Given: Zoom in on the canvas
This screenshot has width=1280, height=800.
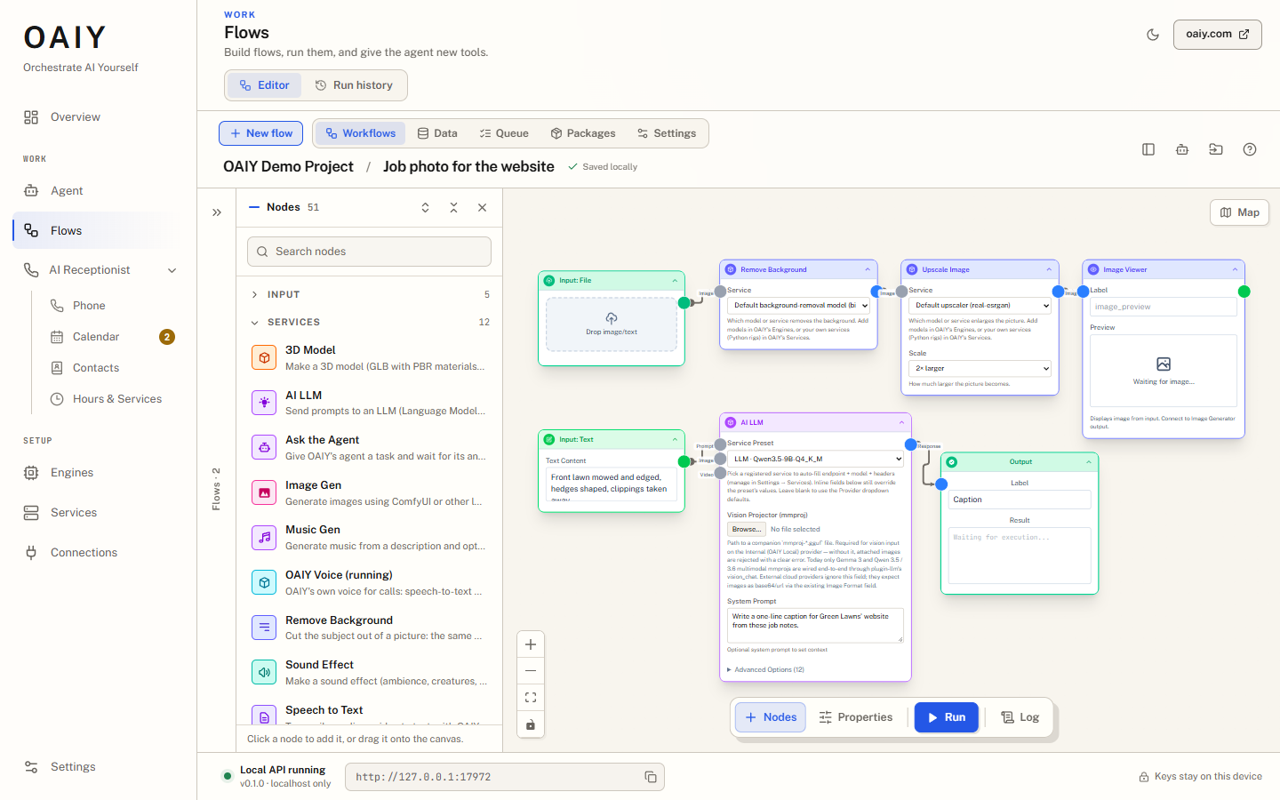Looking at the screenshot, I should point(531,644).
